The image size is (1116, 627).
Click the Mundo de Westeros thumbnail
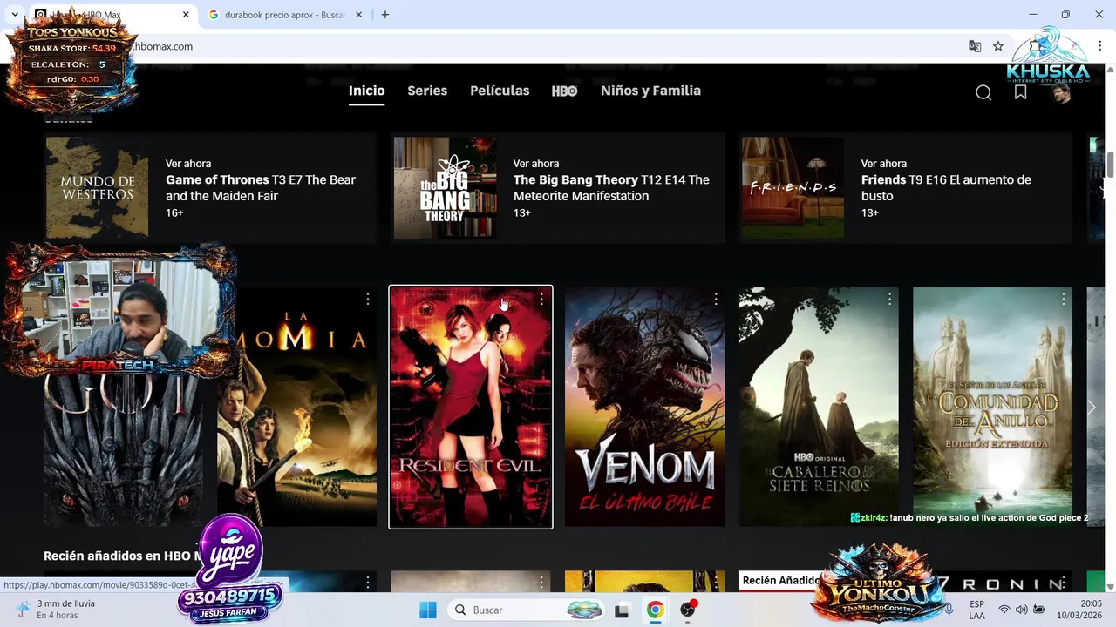[x=97, y=187]
